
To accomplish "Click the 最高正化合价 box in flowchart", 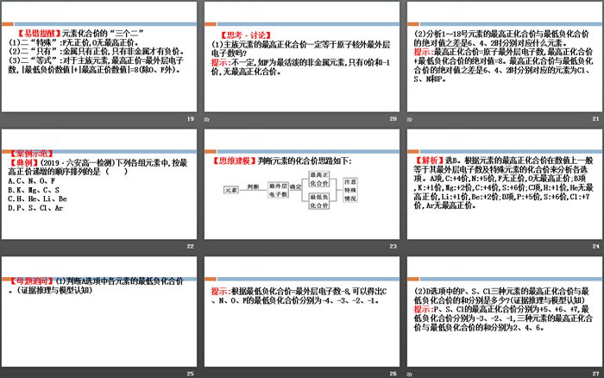I will [319, 180].
